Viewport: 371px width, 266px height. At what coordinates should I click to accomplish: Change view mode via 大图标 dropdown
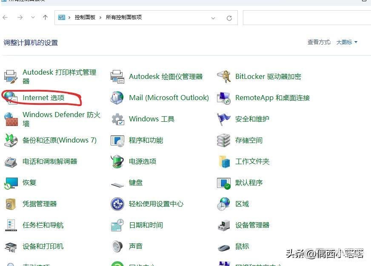point(347,42)
